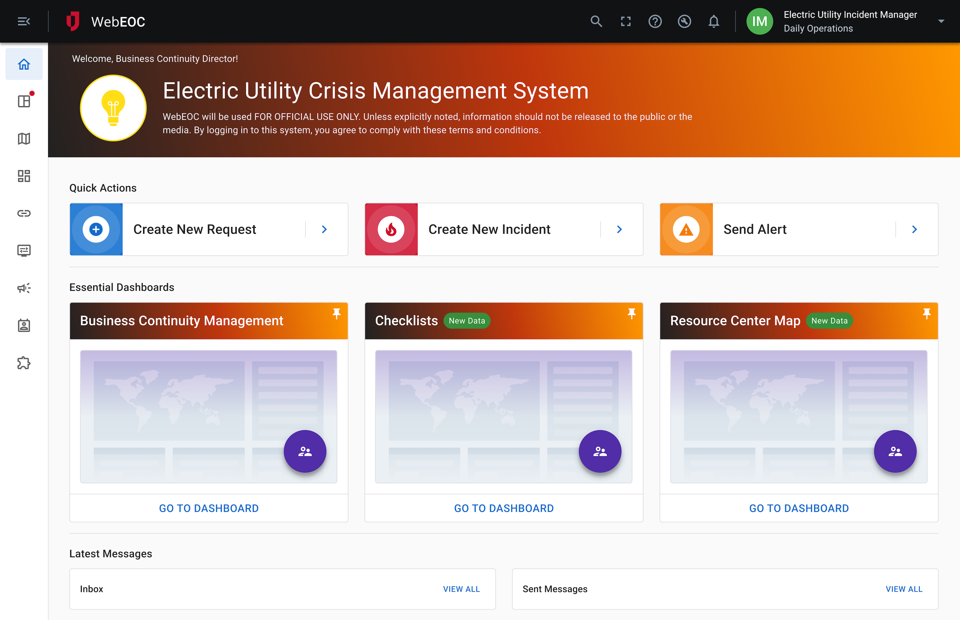Click Business Continuity Management card title
Image resolution: width=960 pixels, height=620 pixels.
(x=182, y=321)
